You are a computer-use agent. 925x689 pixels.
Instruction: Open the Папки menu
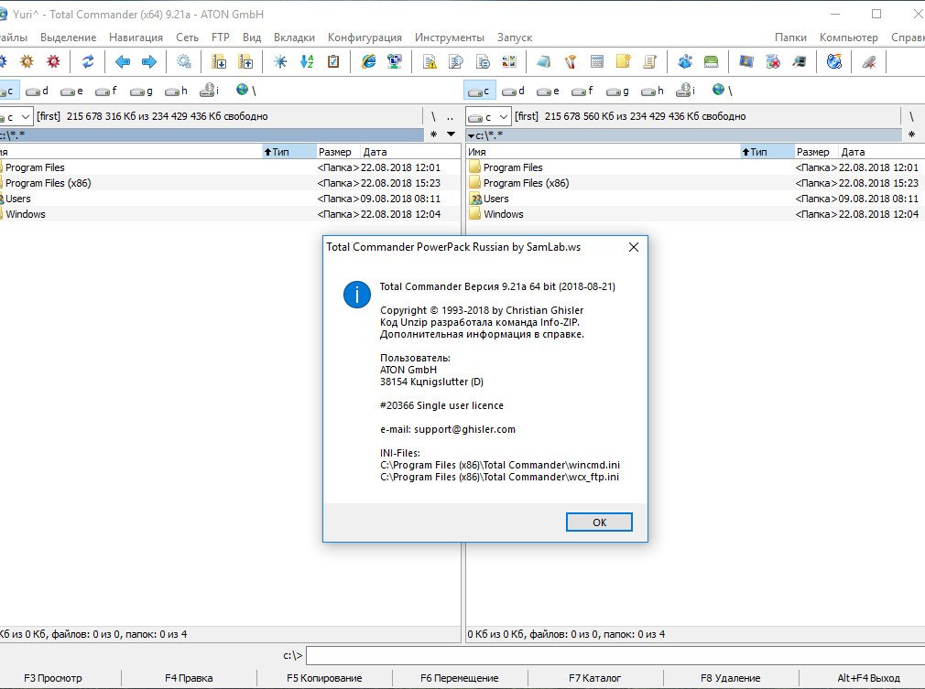click(790, 38)
